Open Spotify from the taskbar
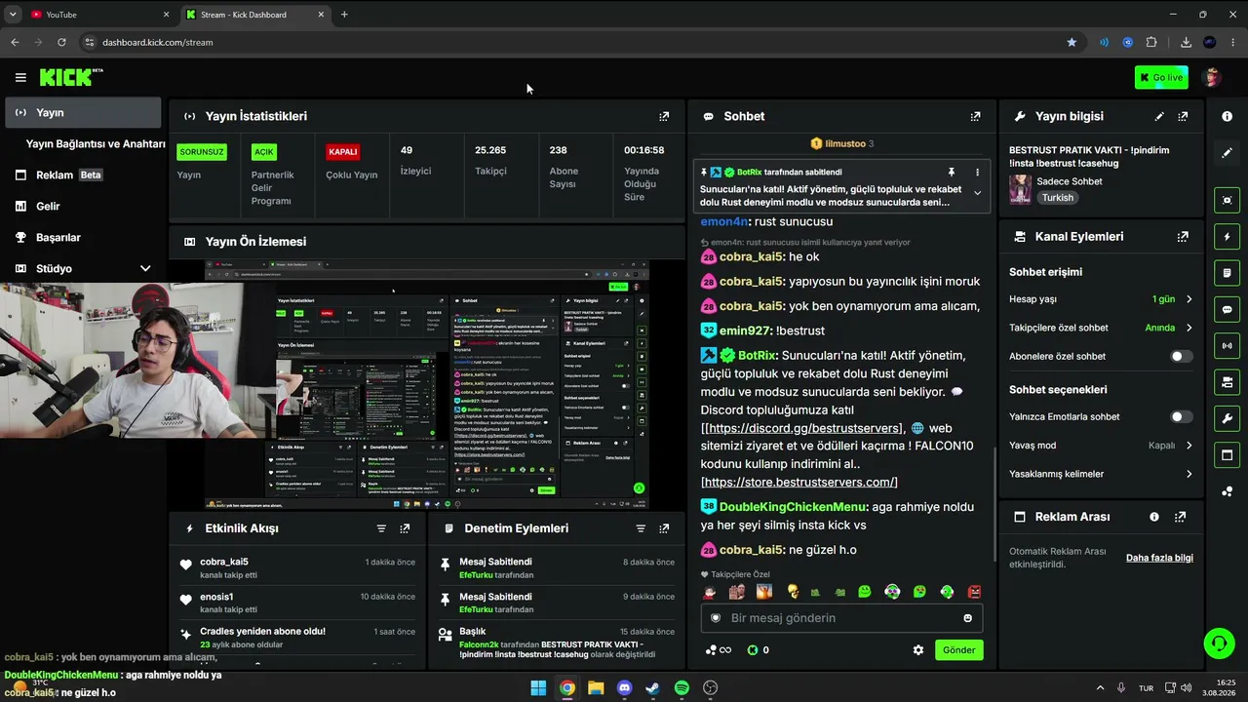The height and width of the screenshot is (702, 1248). point(682,688)
